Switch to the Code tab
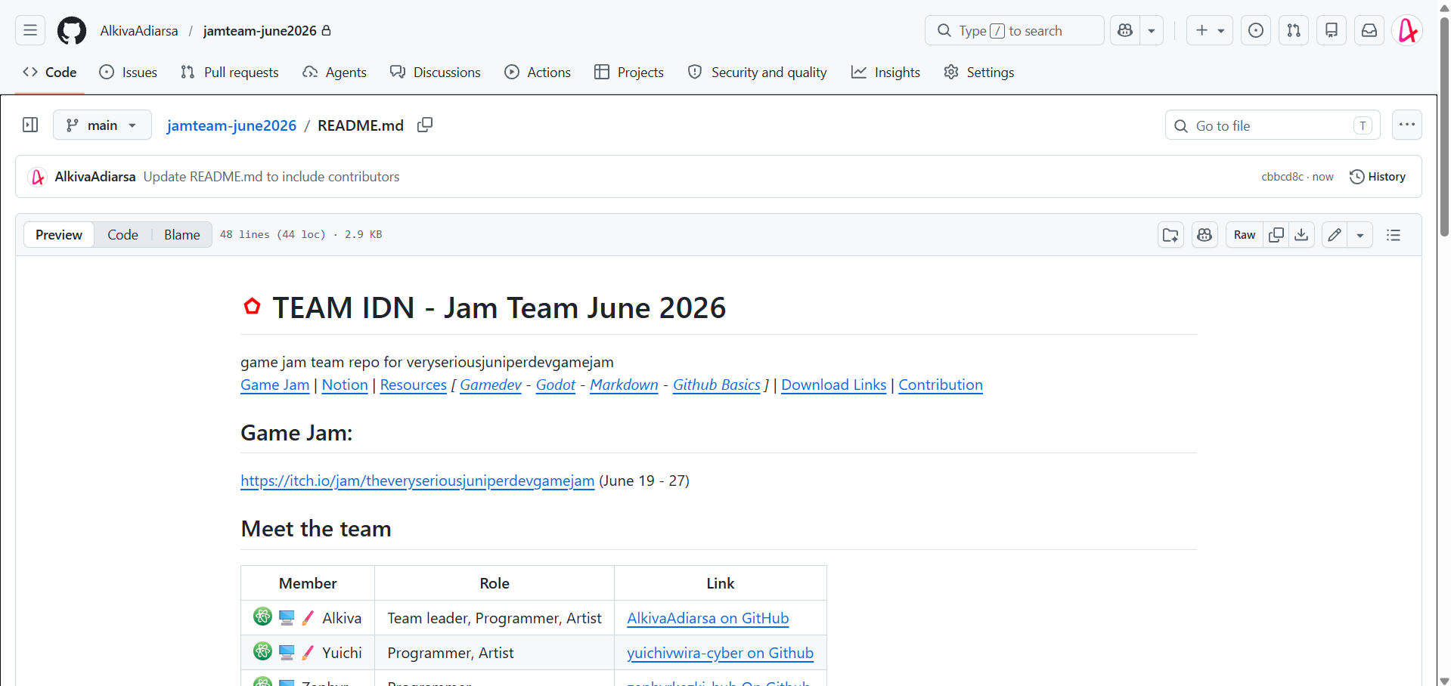The height and width of the screenshot is (686, 1451). tap(50, 73)
